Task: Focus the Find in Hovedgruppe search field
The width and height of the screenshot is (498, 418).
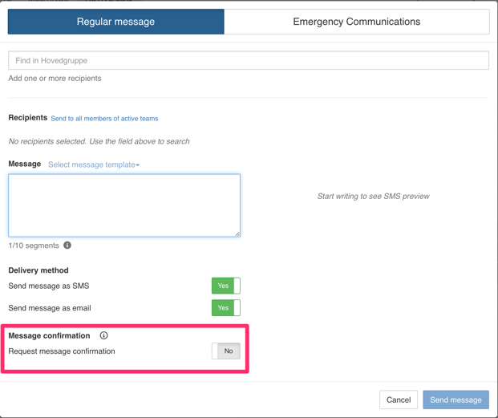Action: click(249, 60)
